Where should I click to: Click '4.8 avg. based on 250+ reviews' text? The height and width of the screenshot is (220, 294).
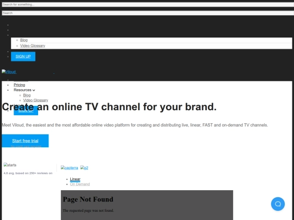pos(28,173)
